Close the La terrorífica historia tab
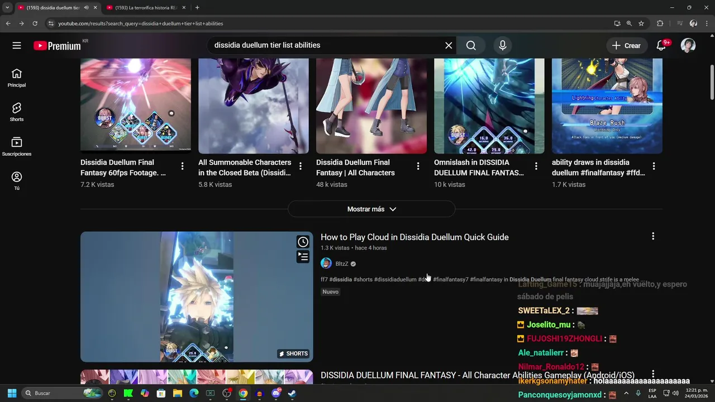Viewport: 715px width, 402px height. pyautogui.click(x=185, y=8)
